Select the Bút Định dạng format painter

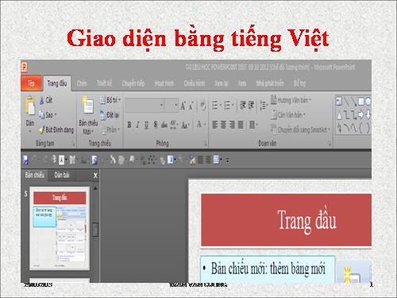click(56, 130)
